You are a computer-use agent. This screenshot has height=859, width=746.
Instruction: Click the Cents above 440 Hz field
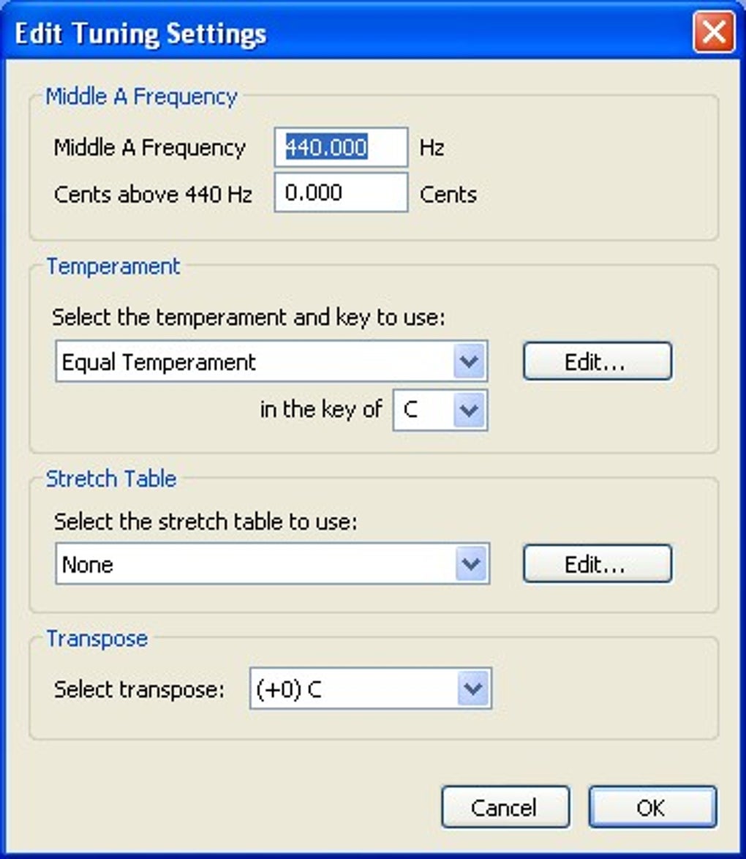coord(340,193)
